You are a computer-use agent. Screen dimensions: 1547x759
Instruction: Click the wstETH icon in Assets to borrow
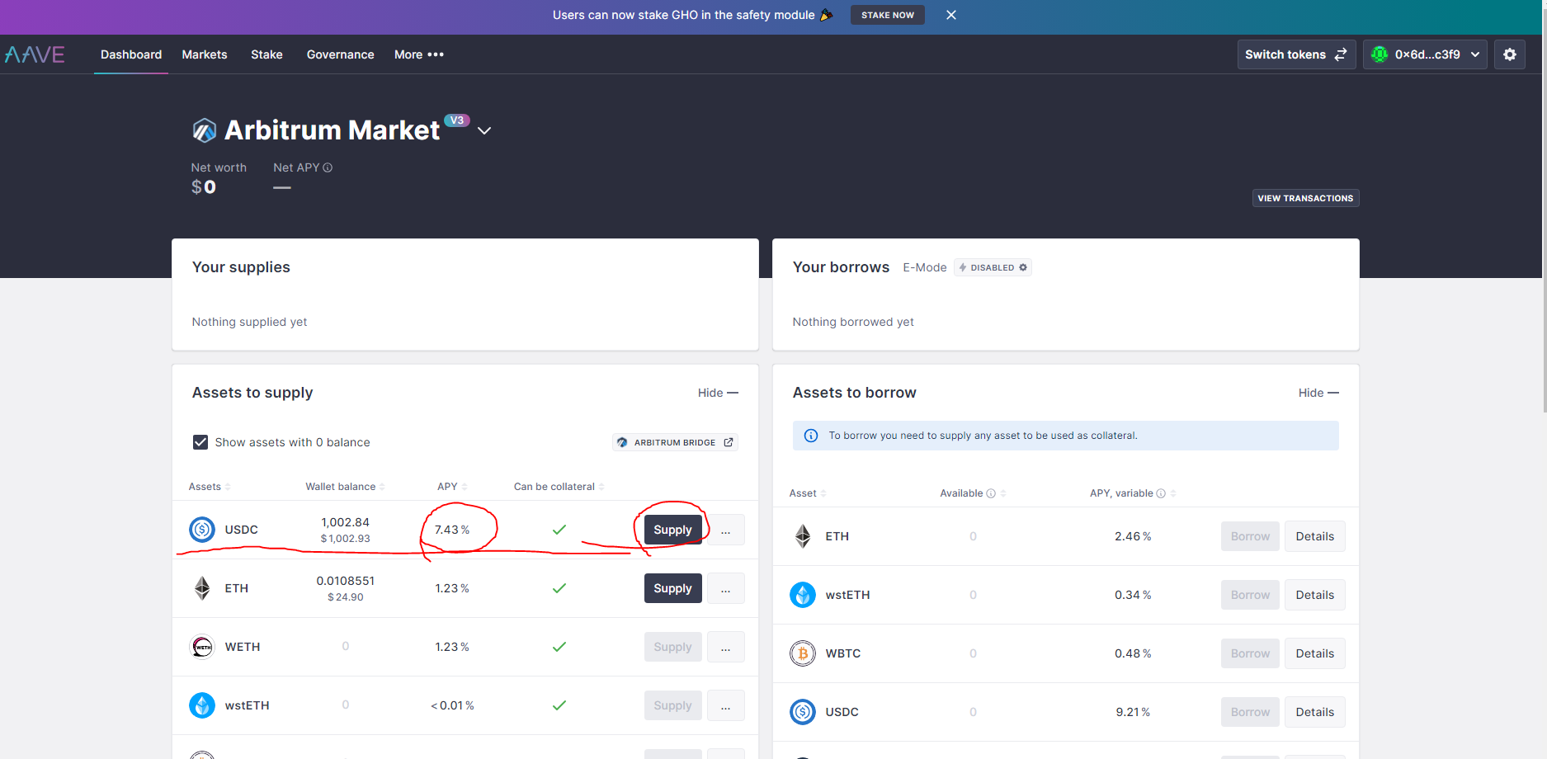pyautogui.click(x=803, y=595)
